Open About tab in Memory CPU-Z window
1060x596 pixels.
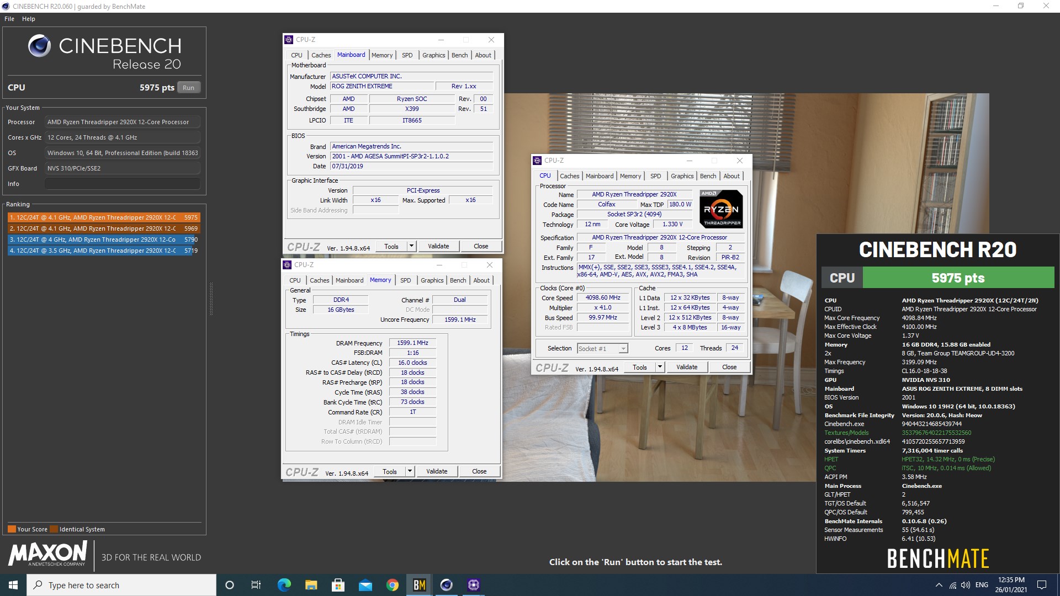click(481, 280)
